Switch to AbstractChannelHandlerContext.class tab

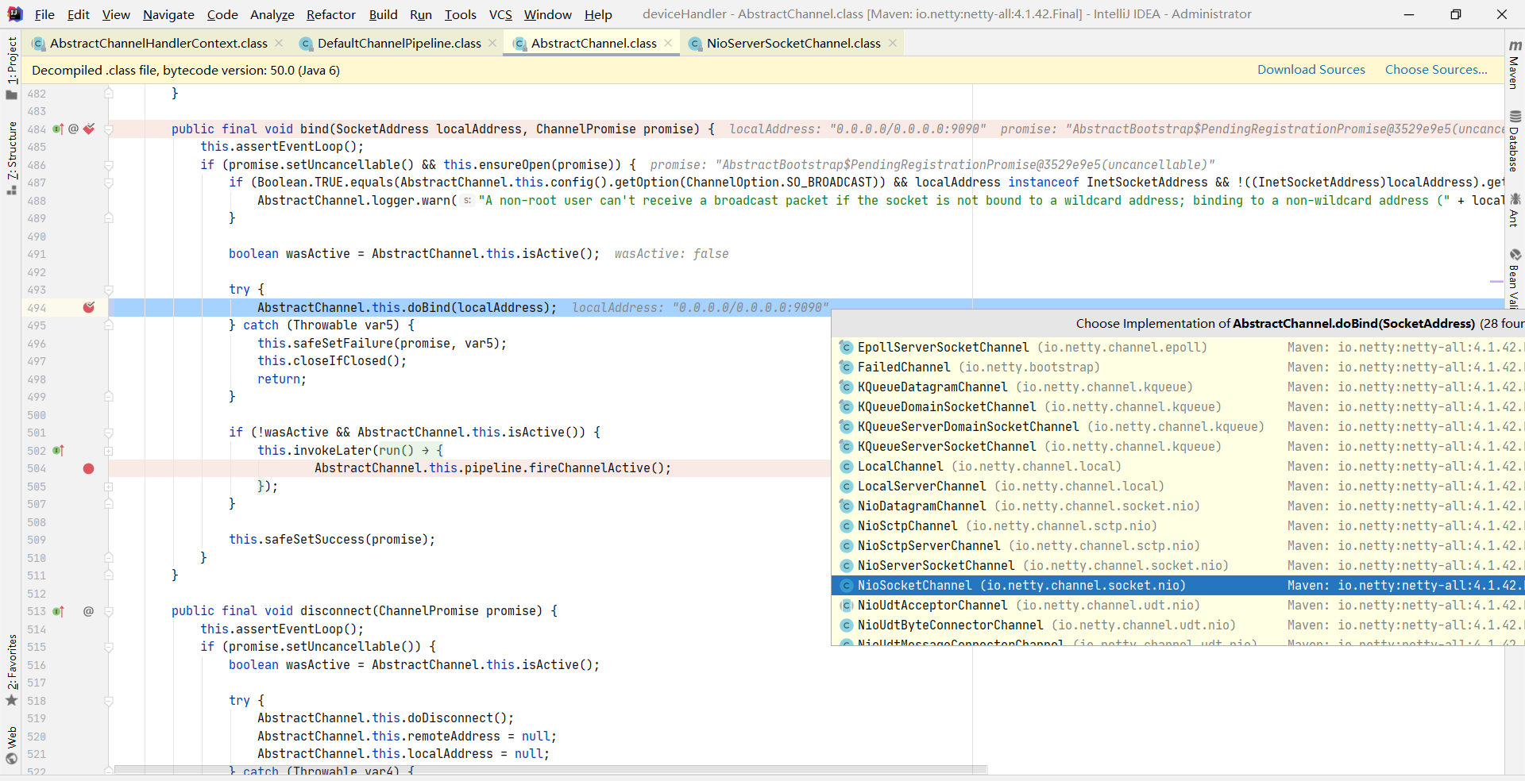pyautogui.click(x=159, y=43)
